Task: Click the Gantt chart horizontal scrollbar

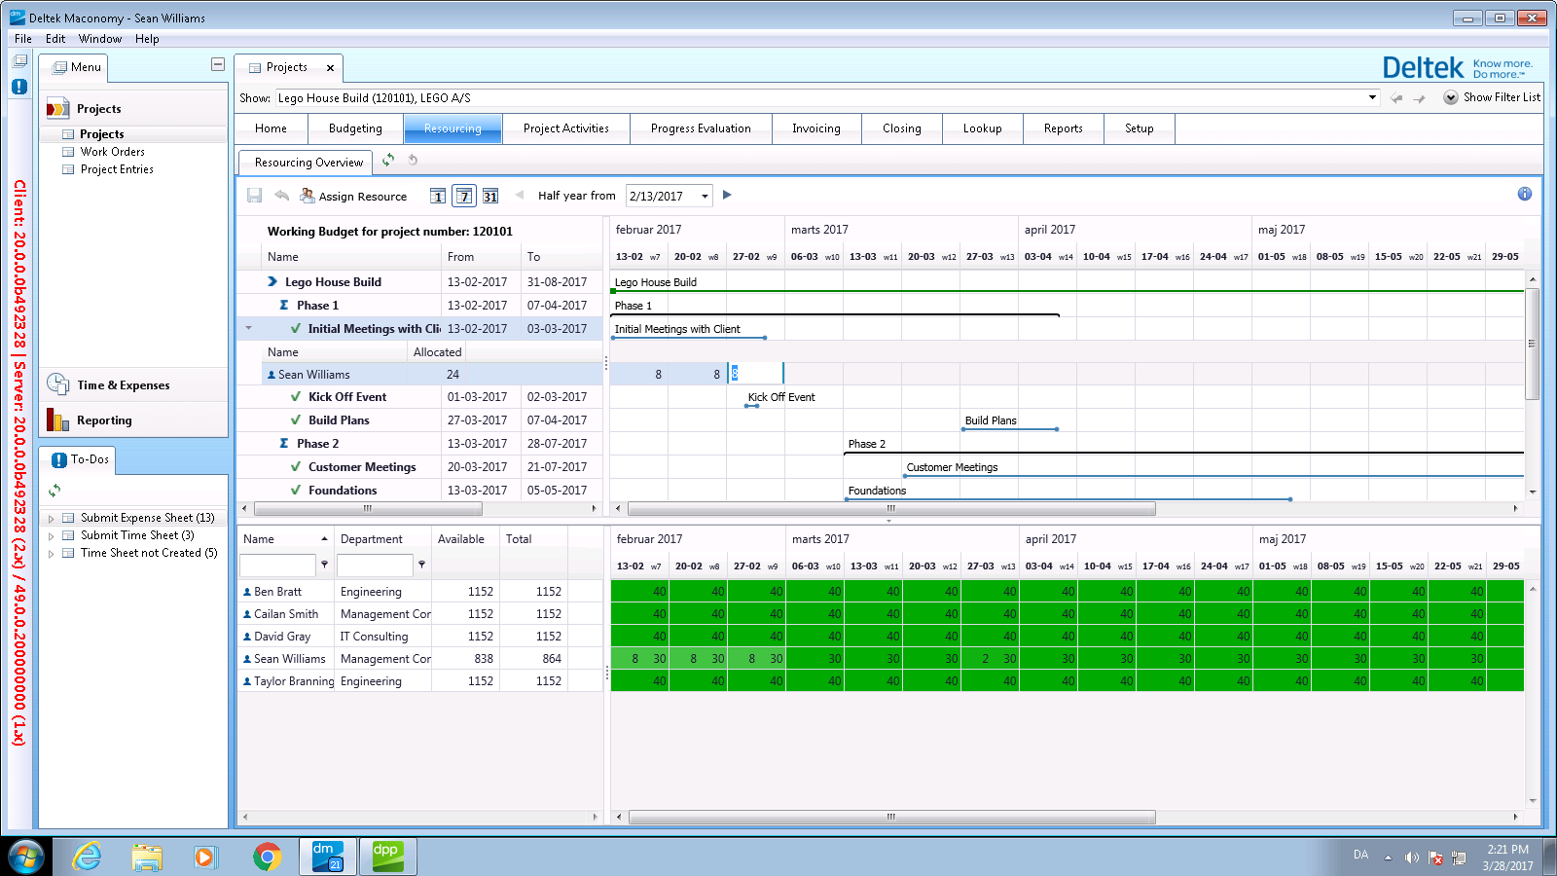Action: [890, 509]
